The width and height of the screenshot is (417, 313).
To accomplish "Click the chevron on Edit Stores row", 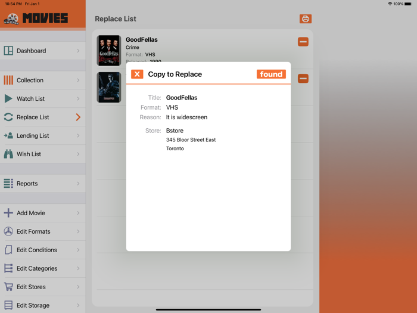I will (x=78, y=287).
